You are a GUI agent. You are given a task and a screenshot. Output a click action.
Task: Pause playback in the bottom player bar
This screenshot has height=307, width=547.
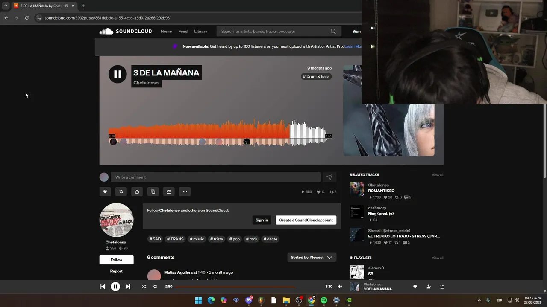coord(115,287)
